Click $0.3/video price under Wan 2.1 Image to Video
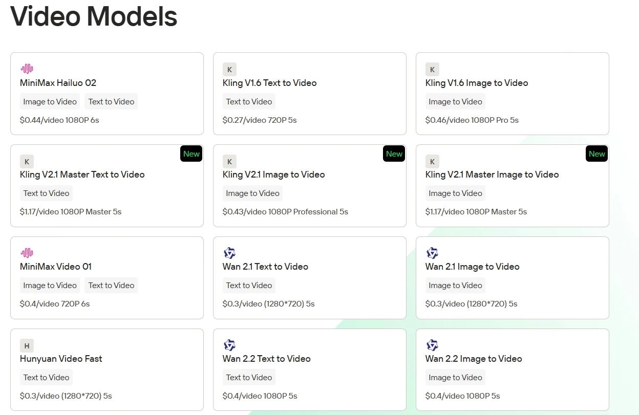 tap(471, 303)
